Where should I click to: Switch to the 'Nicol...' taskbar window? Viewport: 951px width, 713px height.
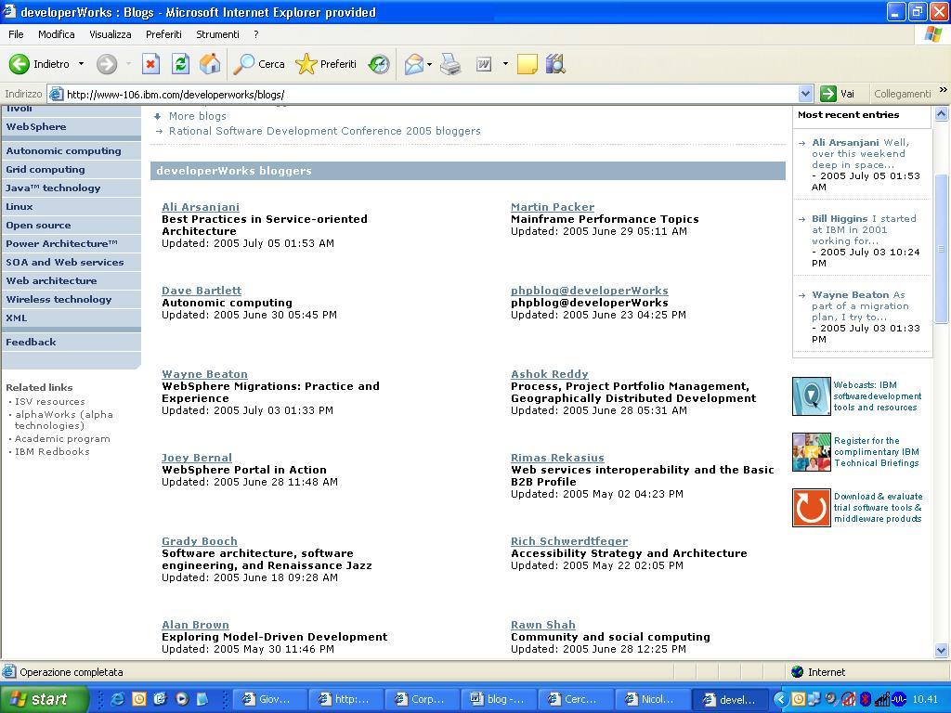(651, 699)
